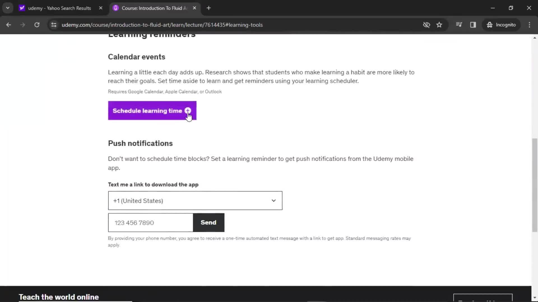Click the Push notifications heading

(140, 143)
